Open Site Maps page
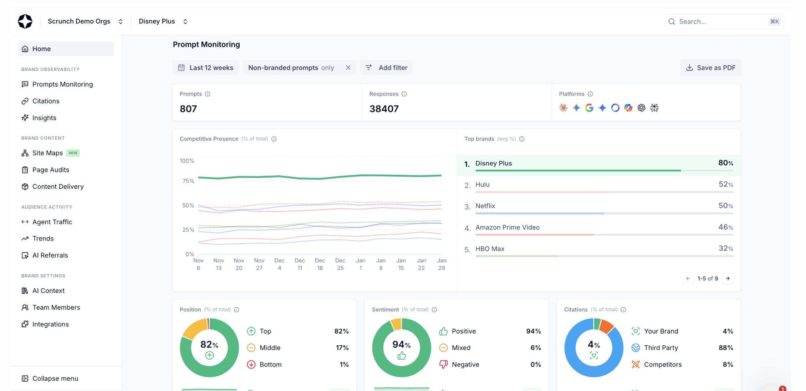Image resolution: width=806 pixels, height=391 pixels. click(47, 153)
